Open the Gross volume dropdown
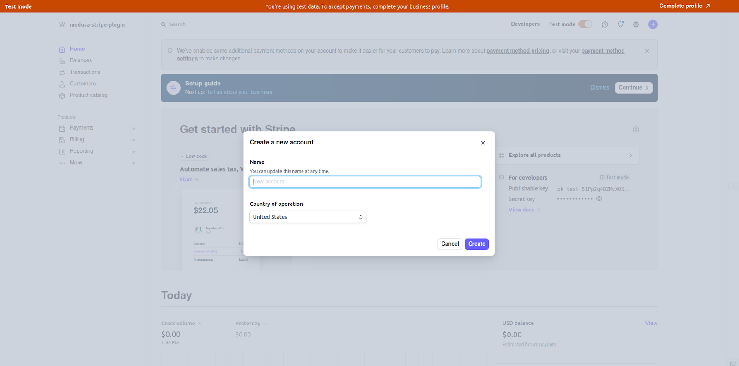Image resolution: width=739 pixels, height=366 pixels. click(182, 324)
